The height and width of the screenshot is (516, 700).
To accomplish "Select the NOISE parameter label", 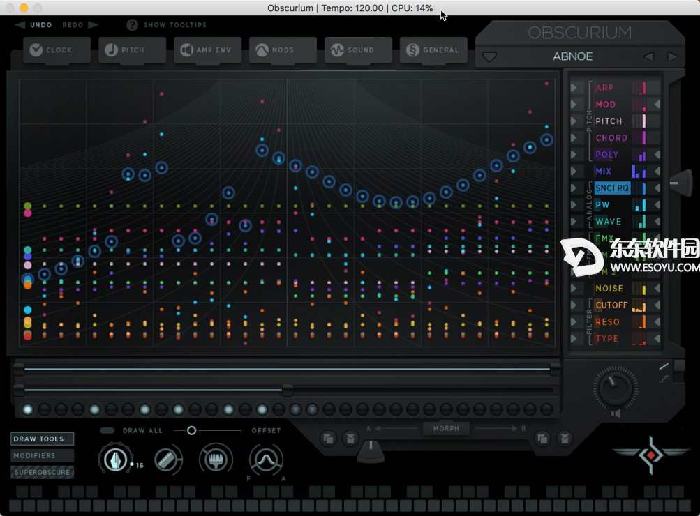I will (x=609, y=289).
